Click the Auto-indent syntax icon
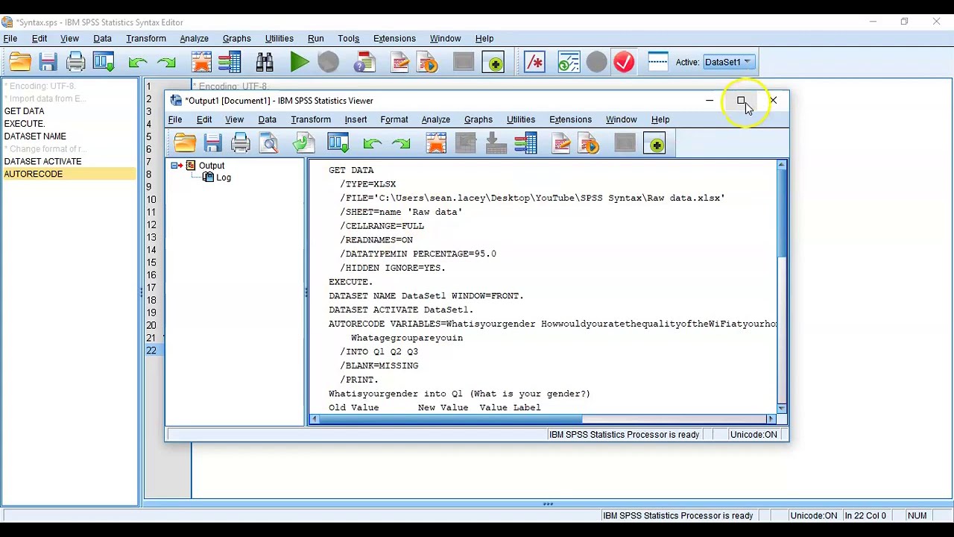This screenshot has width=954, height=537. coord(569,63)
